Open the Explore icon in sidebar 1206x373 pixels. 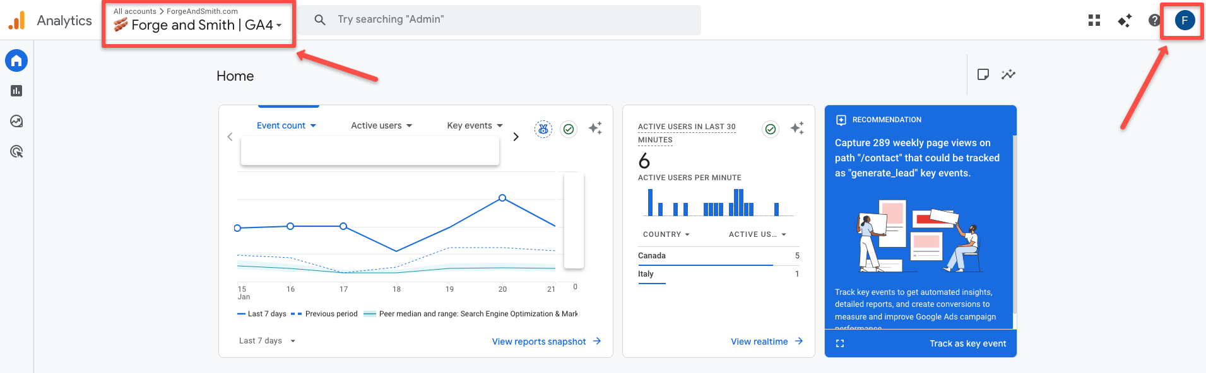coord(16,121)
